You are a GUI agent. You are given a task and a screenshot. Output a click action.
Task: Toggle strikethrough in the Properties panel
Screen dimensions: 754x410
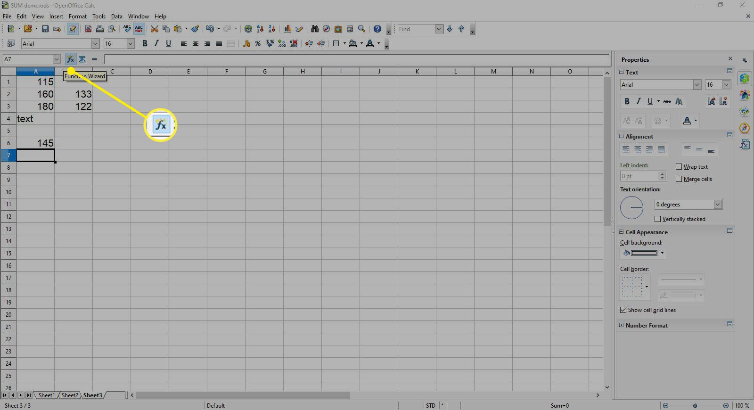(667, 101)
